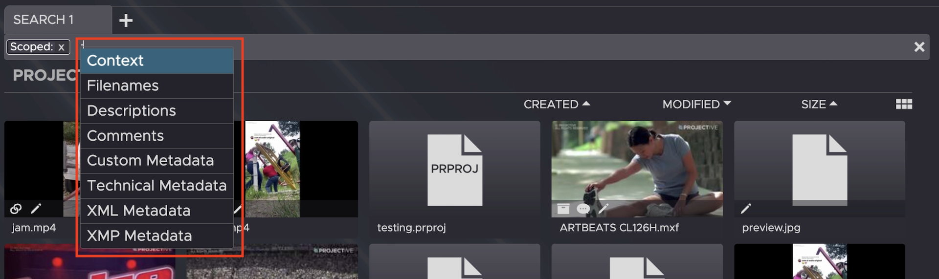Select Context from the search dropdown
This screenshot has height=279, width=939.
pos(156,61)
